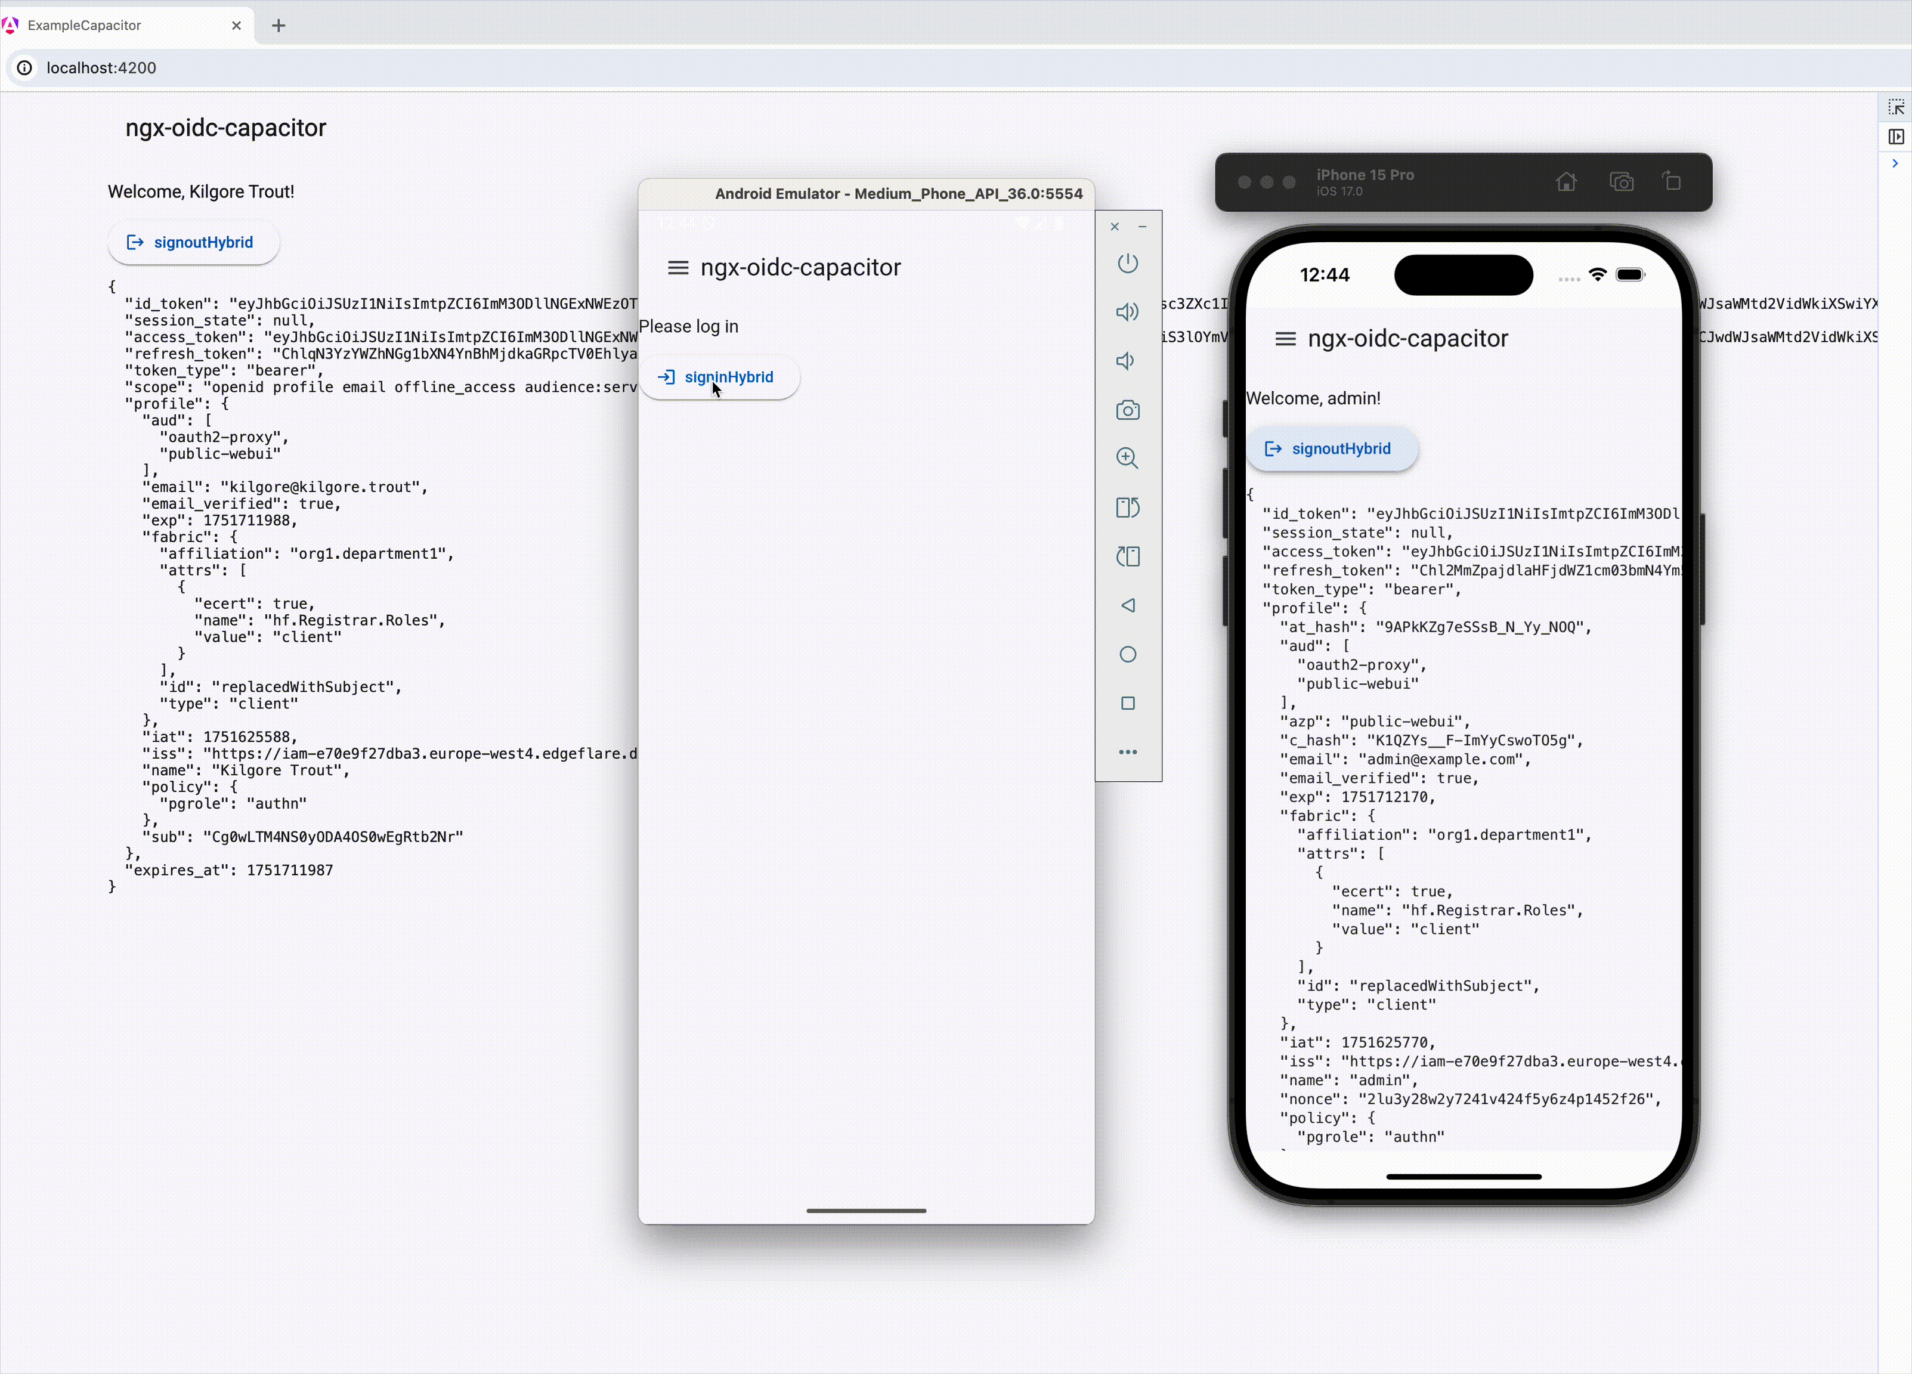The height and width of the screenshot is (1374, 1912).
Task: Open a new browser tab
Action: pos(279,25)
